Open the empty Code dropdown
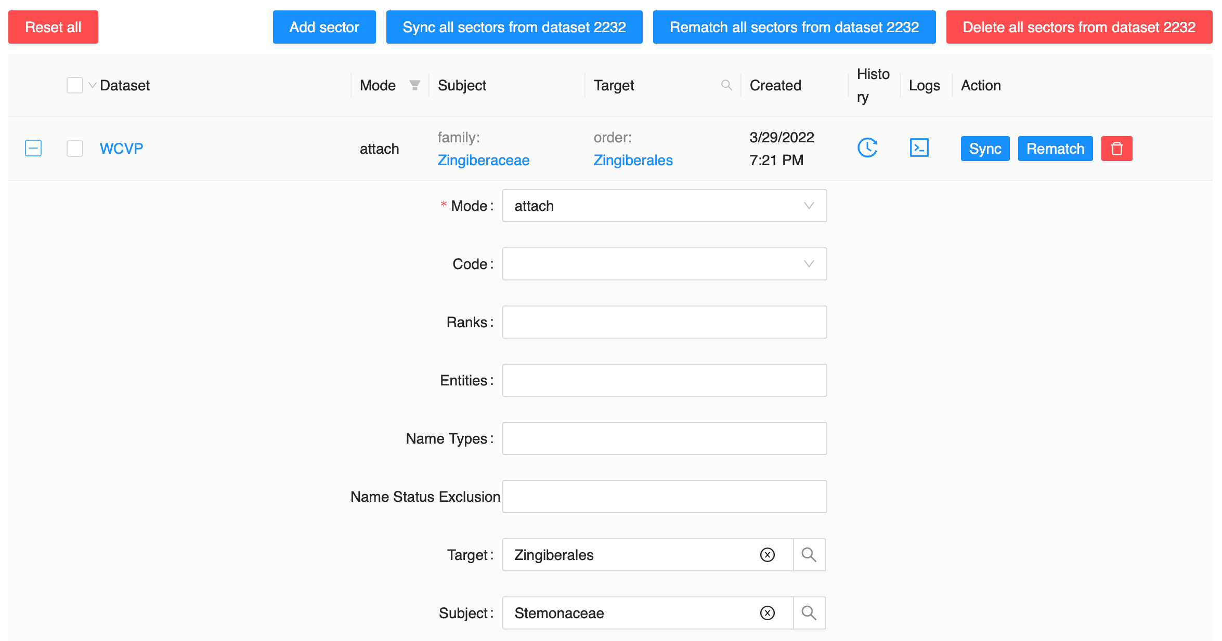This screenshot has width=1222, height=641. [x=664, y=264]
